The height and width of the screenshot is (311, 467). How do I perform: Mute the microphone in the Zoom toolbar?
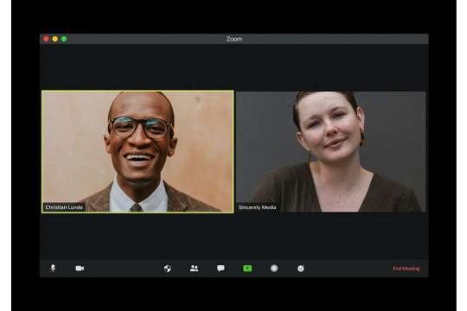pos(53,268)
